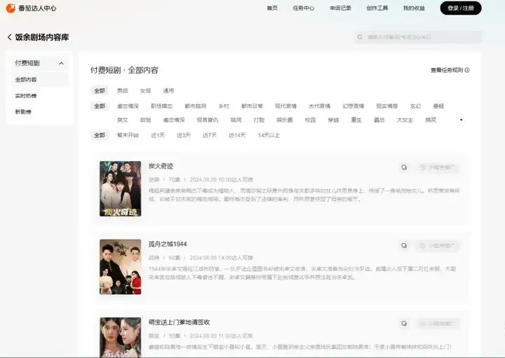Filter by 通用
The height and width of the screenshot is (358, 505).
[x=168, y=90]
